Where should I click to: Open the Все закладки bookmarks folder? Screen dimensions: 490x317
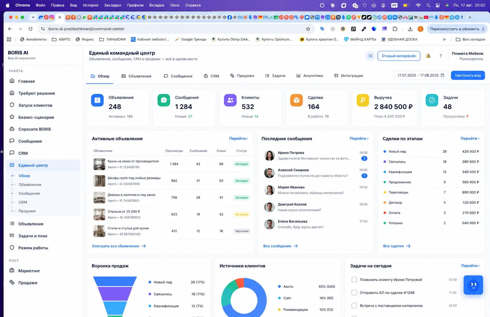click(471, 40)
